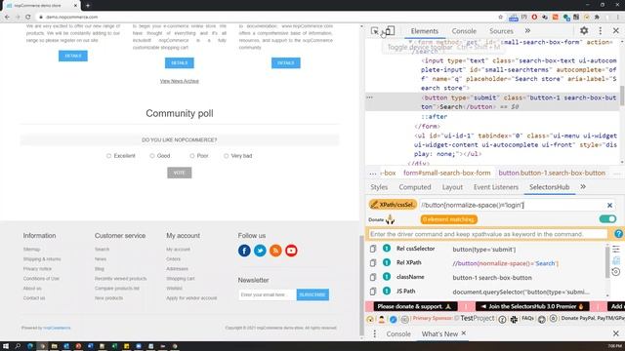Click the Donate hands icon
Screen dimensions: 625x351
tap(390, 219)
